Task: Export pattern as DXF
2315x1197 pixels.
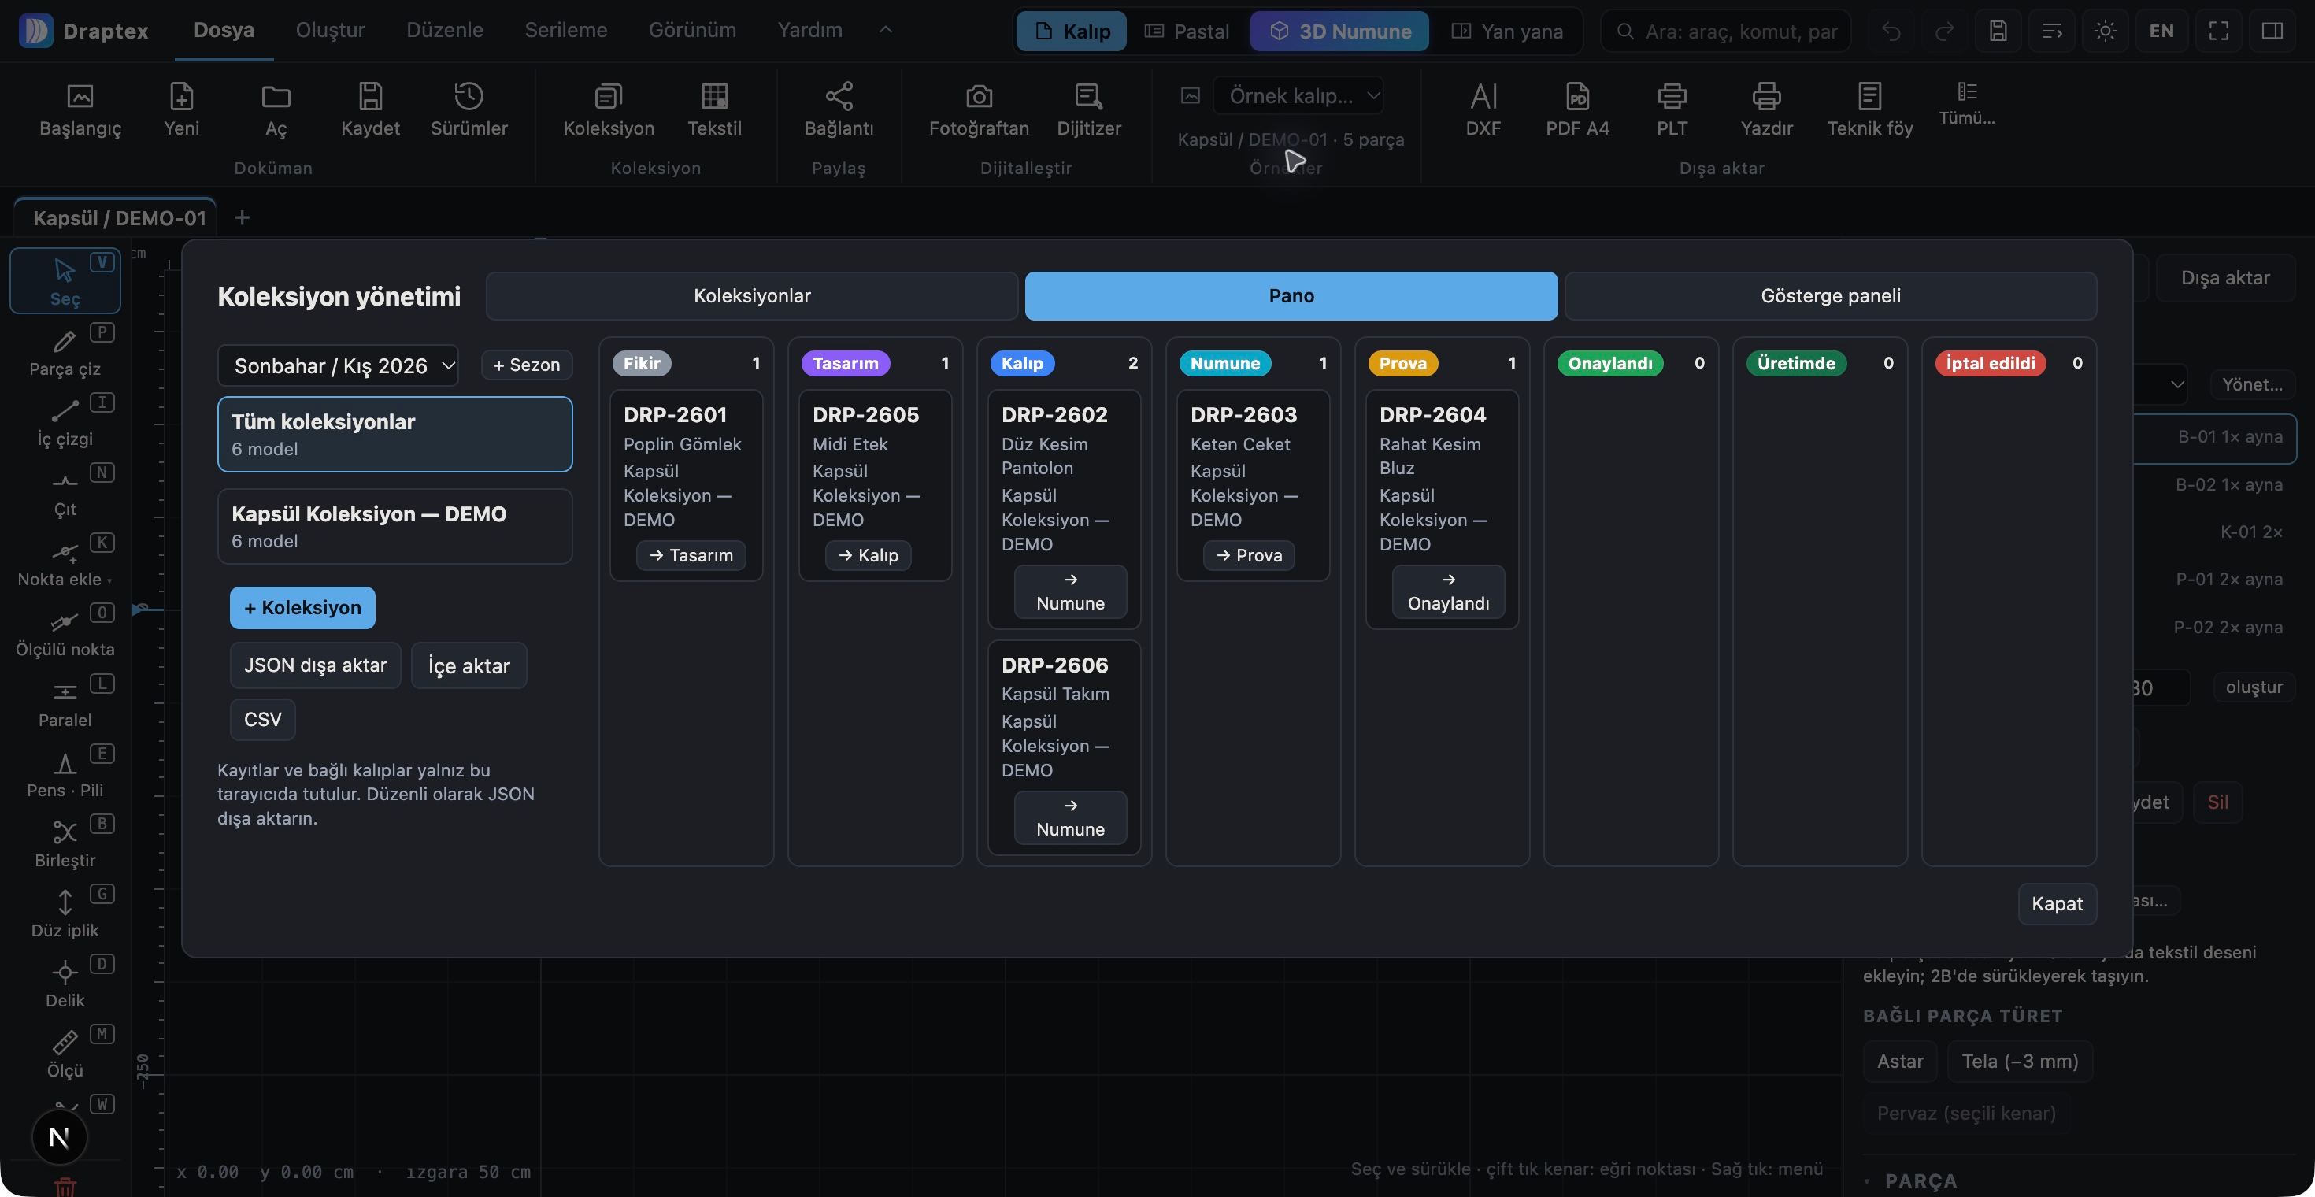Action: 1483,109
